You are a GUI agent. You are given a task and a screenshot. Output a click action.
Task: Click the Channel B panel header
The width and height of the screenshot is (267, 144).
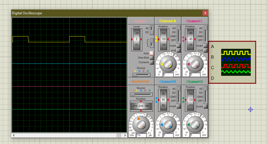tap(168, 82)
